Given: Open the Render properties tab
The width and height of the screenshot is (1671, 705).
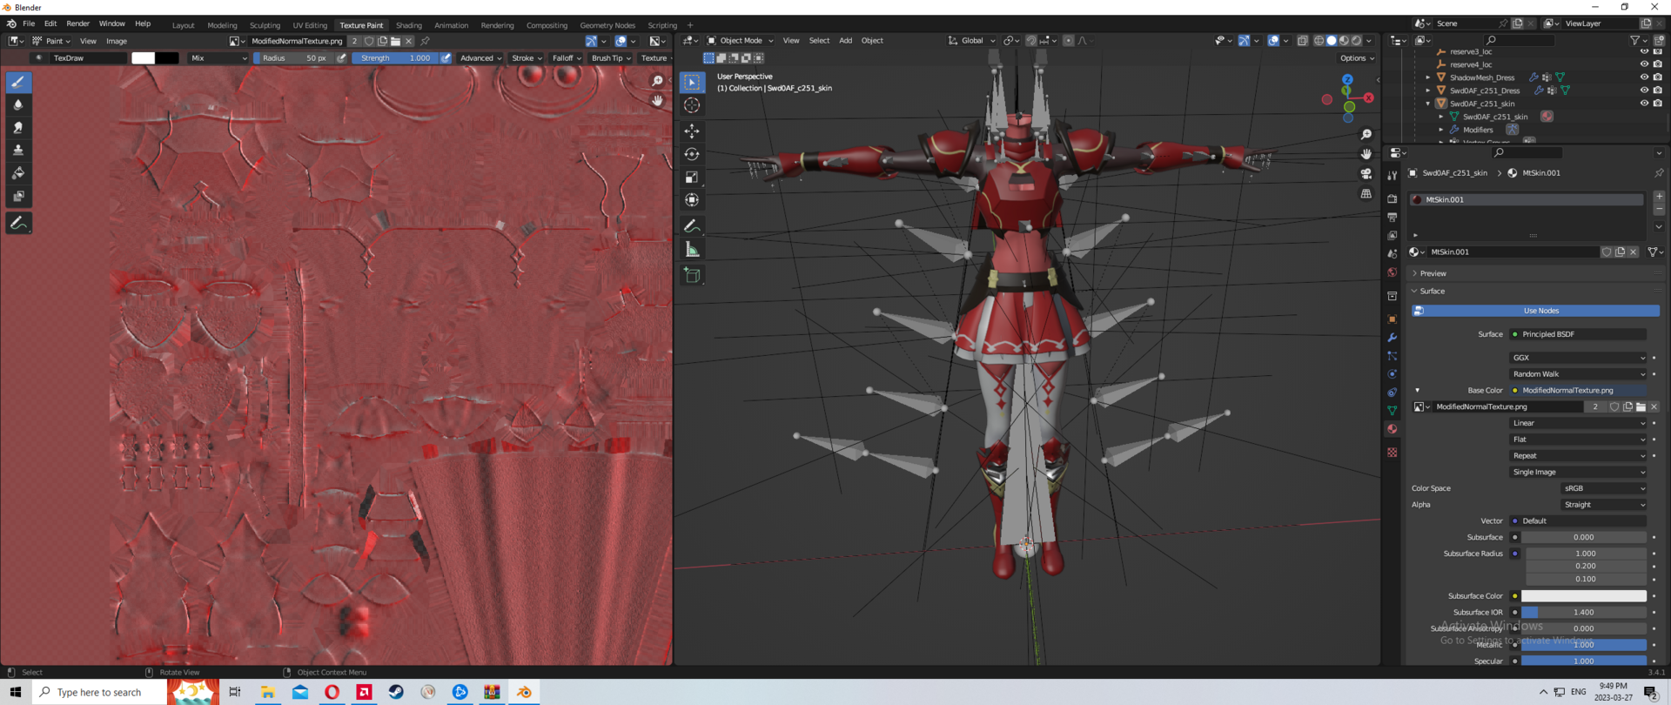Looking at the screenshot, I should click(x=1392, y=199).
